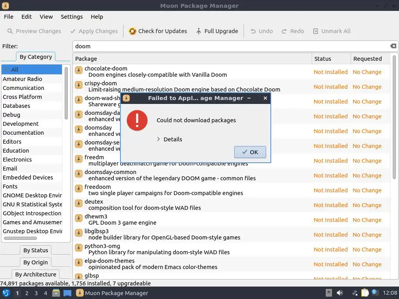Click the red error icon in dialog

[137, 120]
